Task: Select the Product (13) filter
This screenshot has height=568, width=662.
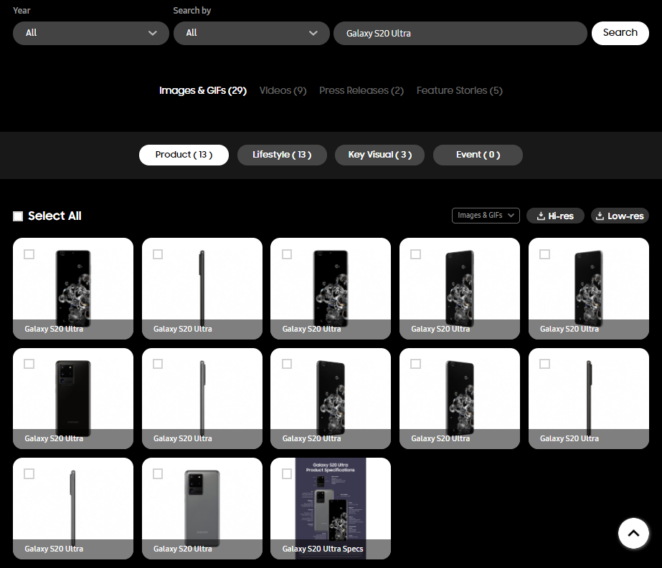Action: coord(184,155)
